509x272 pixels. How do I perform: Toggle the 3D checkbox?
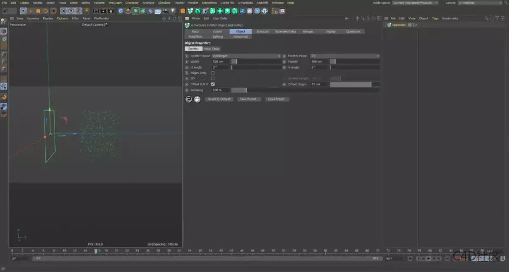[x=213, y=78]
